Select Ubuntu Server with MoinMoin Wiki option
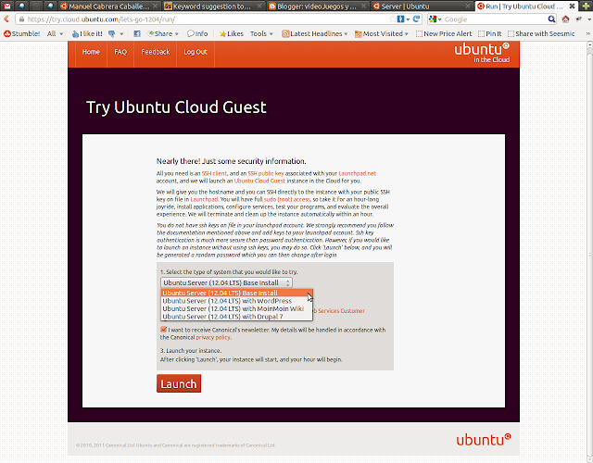Viewport: 593px width, 463px height. point(237,308)
